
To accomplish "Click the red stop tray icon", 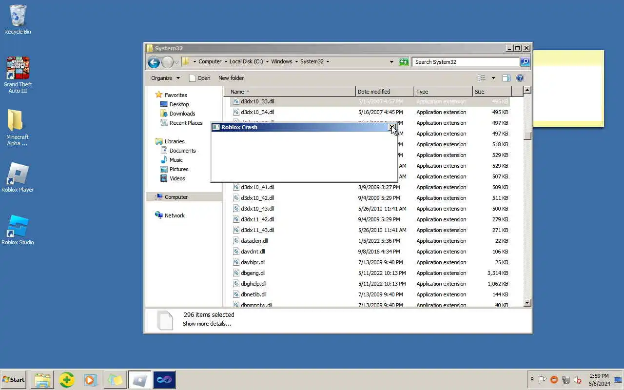I will 554,380.
